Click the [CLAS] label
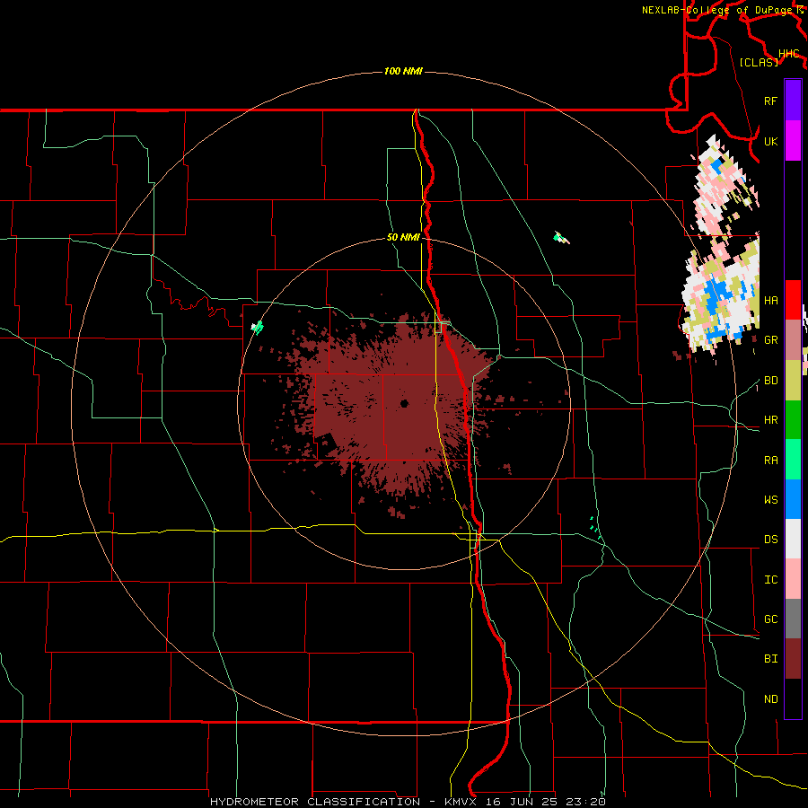 coord(759,63)
